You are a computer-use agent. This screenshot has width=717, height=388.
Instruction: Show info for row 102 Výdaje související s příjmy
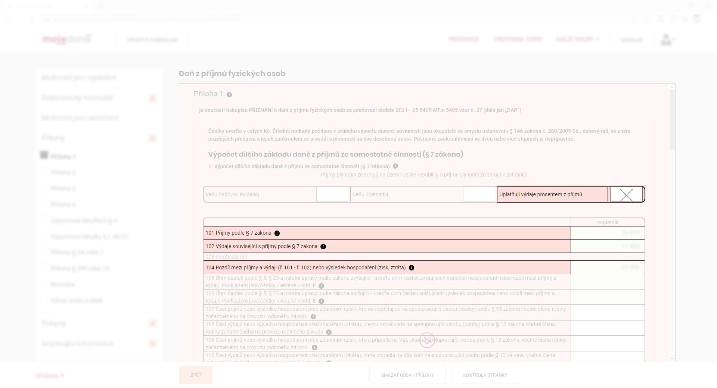click(323, 247)
